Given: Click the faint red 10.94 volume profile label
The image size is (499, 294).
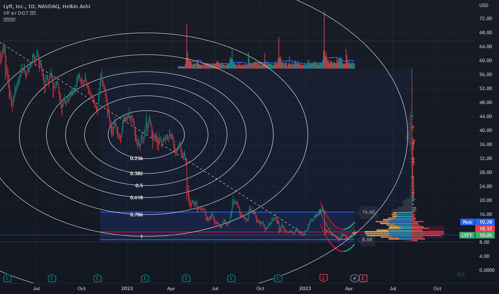Looking at the screenshot, I should click(436, 231).
